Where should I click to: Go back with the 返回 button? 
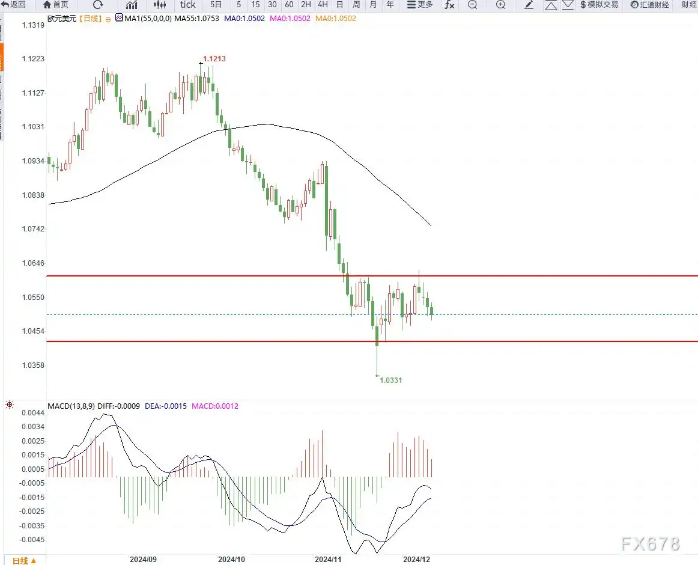(13, 4)
